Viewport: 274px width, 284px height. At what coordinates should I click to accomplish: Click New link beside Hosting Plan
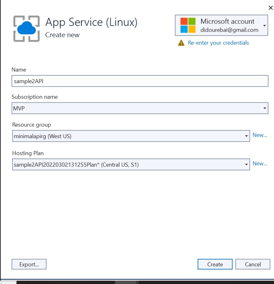coord(260,164)
